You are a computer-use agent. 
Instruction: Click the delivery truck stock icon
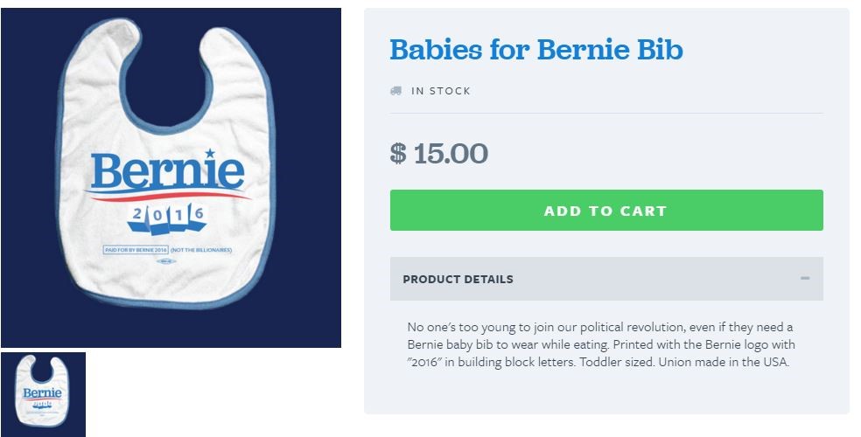[396, 91]
